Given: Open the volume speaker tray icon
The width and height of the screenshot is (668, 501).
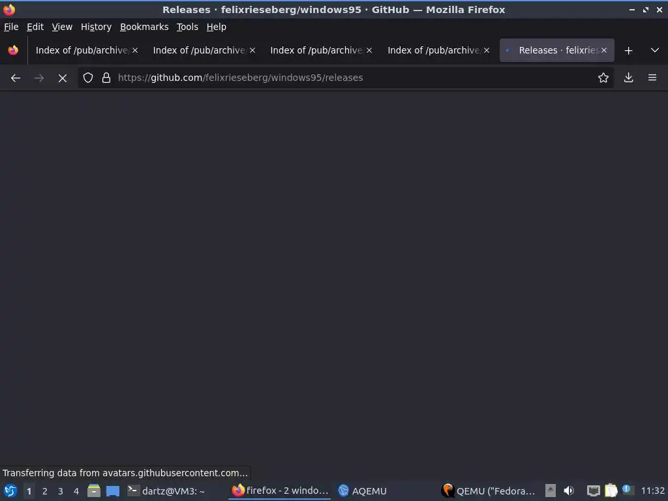Looking at the screenshot, I should (569, 491).
